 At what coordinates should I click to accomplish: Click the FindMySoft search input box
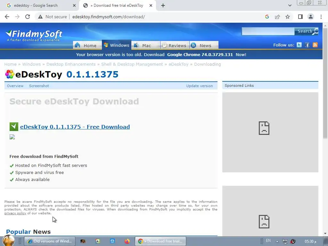tap(268, 31)
